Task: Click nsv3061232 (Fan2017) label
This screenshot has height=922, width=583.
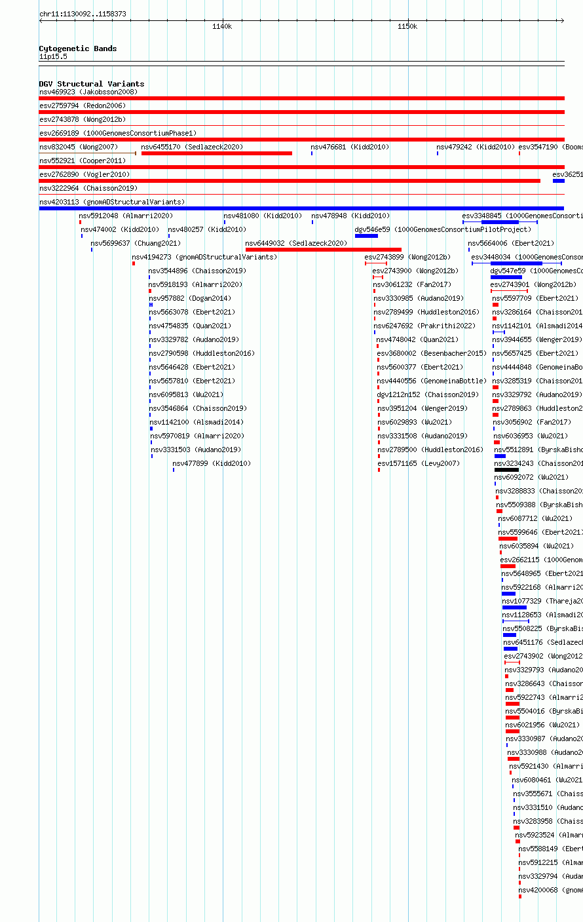Action: pyautogui.click(x=412, y=284)
